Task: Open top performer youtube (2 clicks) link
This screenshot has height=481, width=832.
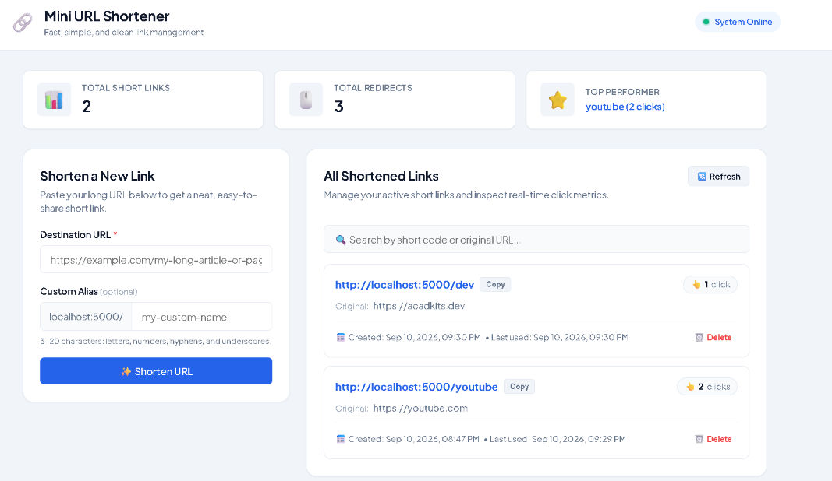Action: [625, 107]
